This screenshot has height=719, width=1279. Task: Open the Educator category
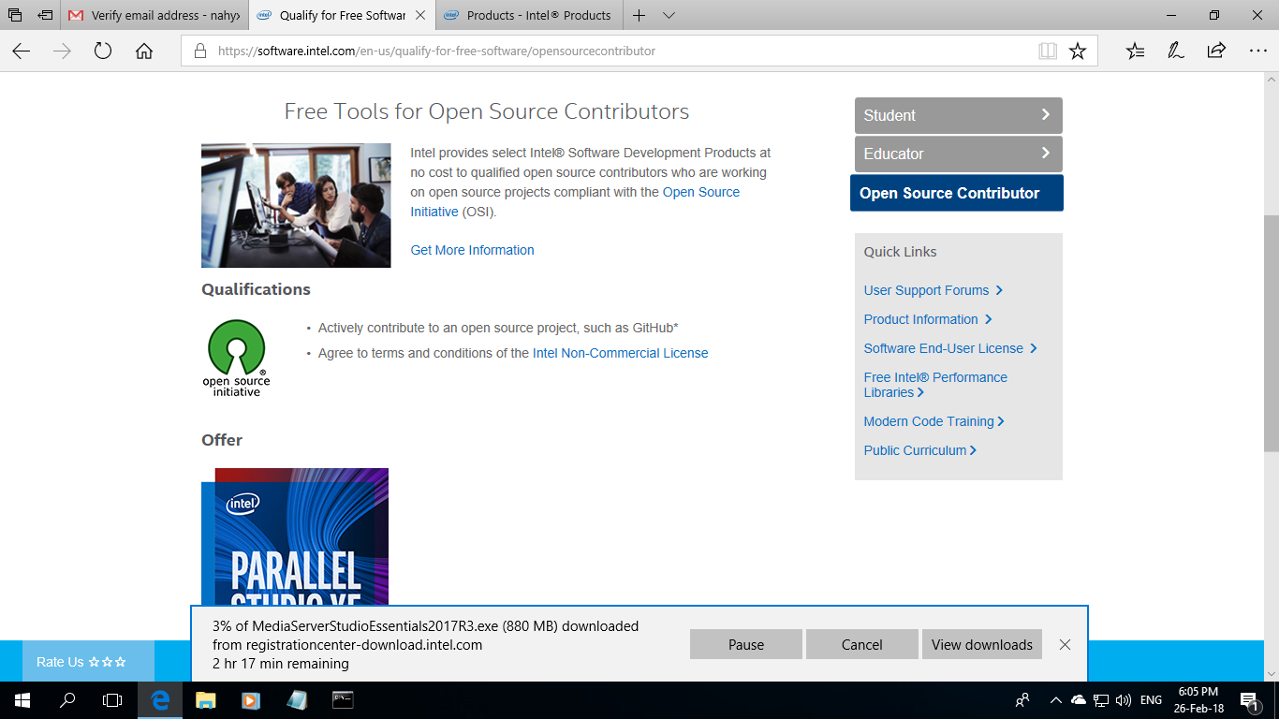tap(959, 154)
